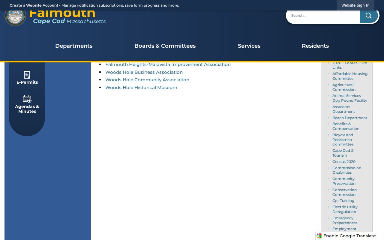Open Falmouth Heights-Maravista Improvement Association link
The width and height of the screenshot is (384, 240).
click(x=168, y=64)
